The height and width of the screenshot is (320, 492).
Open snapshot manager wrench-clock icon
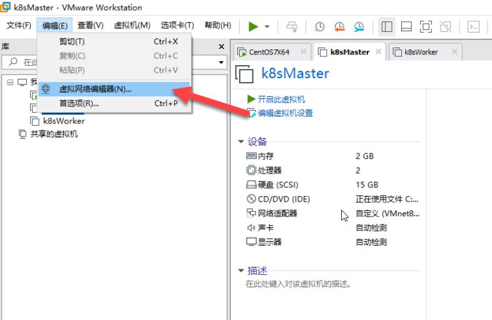pos(359,27)
